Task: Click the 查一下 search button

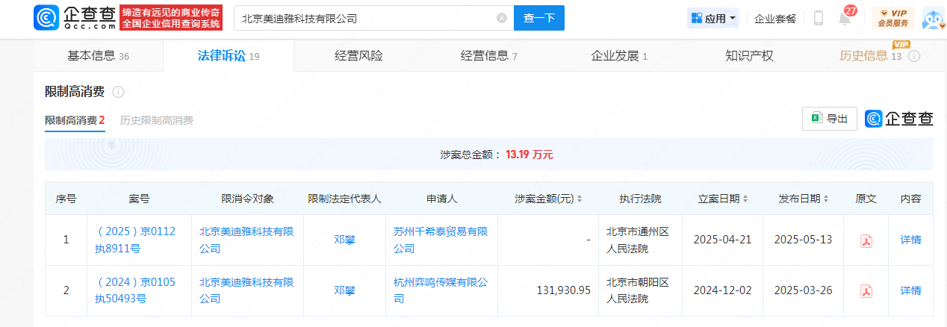Action: tap(539, 18)
